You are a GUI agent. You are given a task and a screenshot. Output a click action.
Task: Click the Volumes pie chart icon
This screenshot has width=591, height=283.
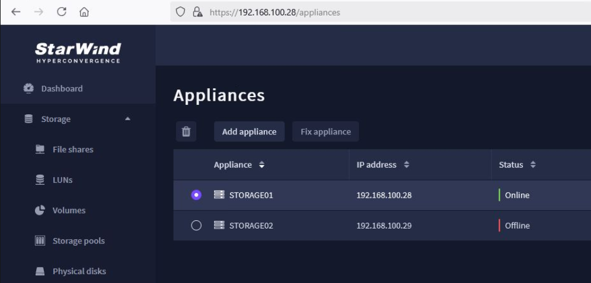40,210
